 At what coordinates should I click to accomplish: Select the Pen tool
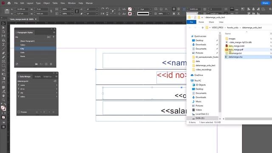pos(3,53)
